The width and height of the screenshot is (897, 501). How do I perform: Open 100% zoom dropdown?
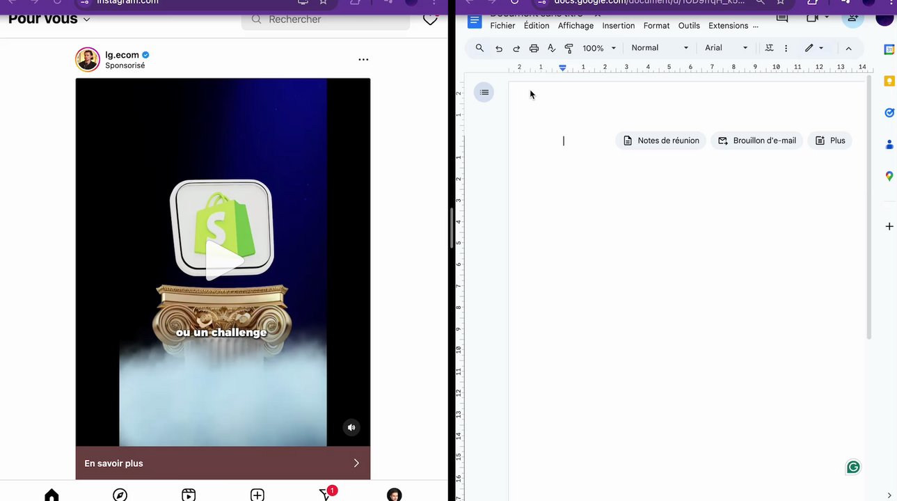(599, 48)
